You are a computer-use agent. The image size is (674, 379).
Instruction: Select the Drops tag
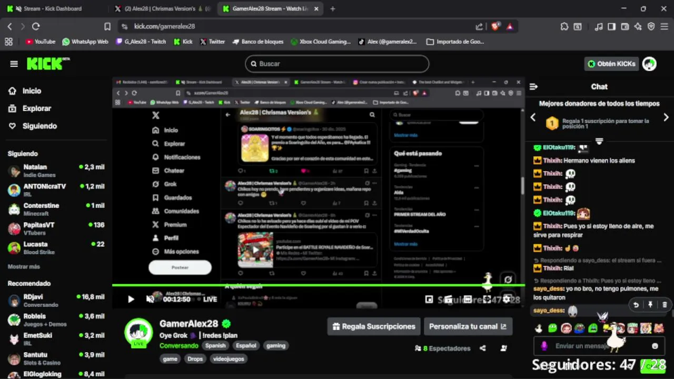[x=195, y=359]
